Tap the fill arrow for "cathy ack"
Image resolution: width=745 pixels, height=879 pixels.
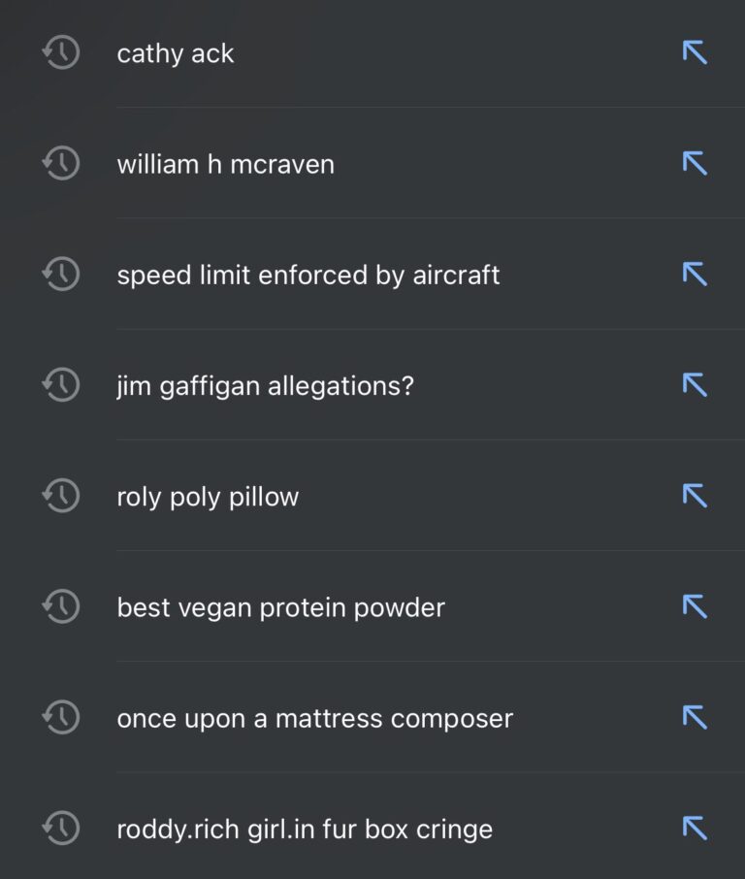695,52
